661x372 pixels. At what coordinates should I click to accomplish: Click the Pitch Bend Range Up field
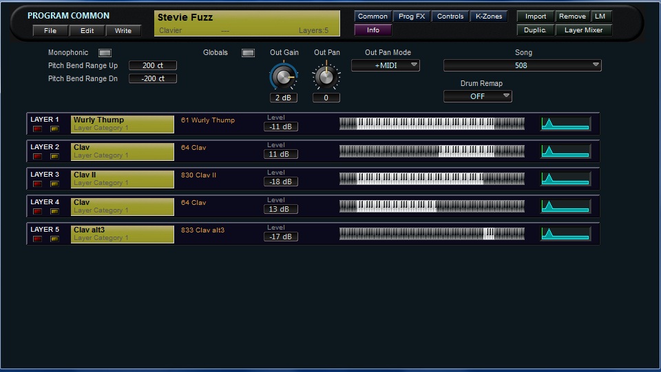(x=153, y=65)
